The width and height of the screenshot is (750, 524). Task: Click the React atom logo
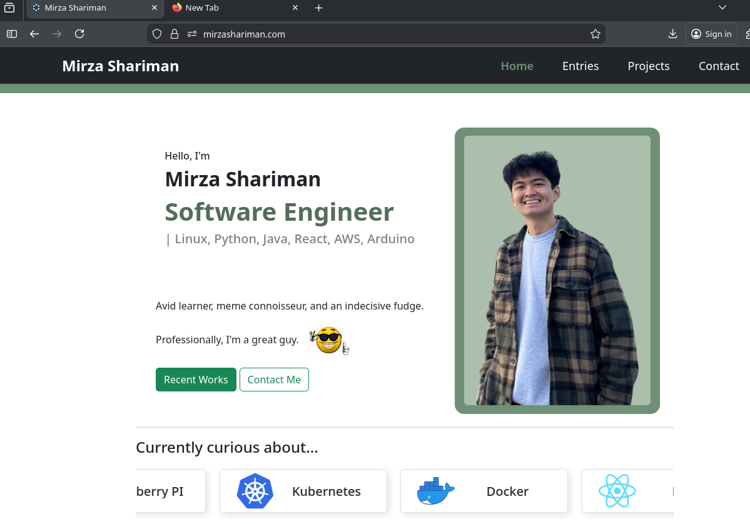tap(617, 491)
